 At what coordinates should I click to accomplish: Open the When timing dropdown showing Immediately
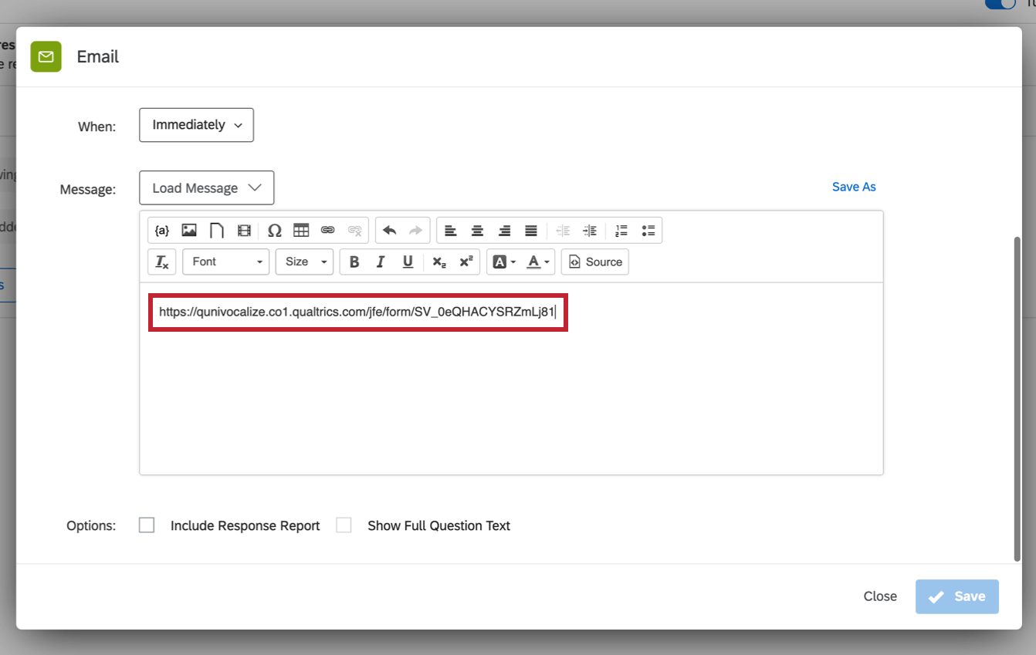[196, 125]
